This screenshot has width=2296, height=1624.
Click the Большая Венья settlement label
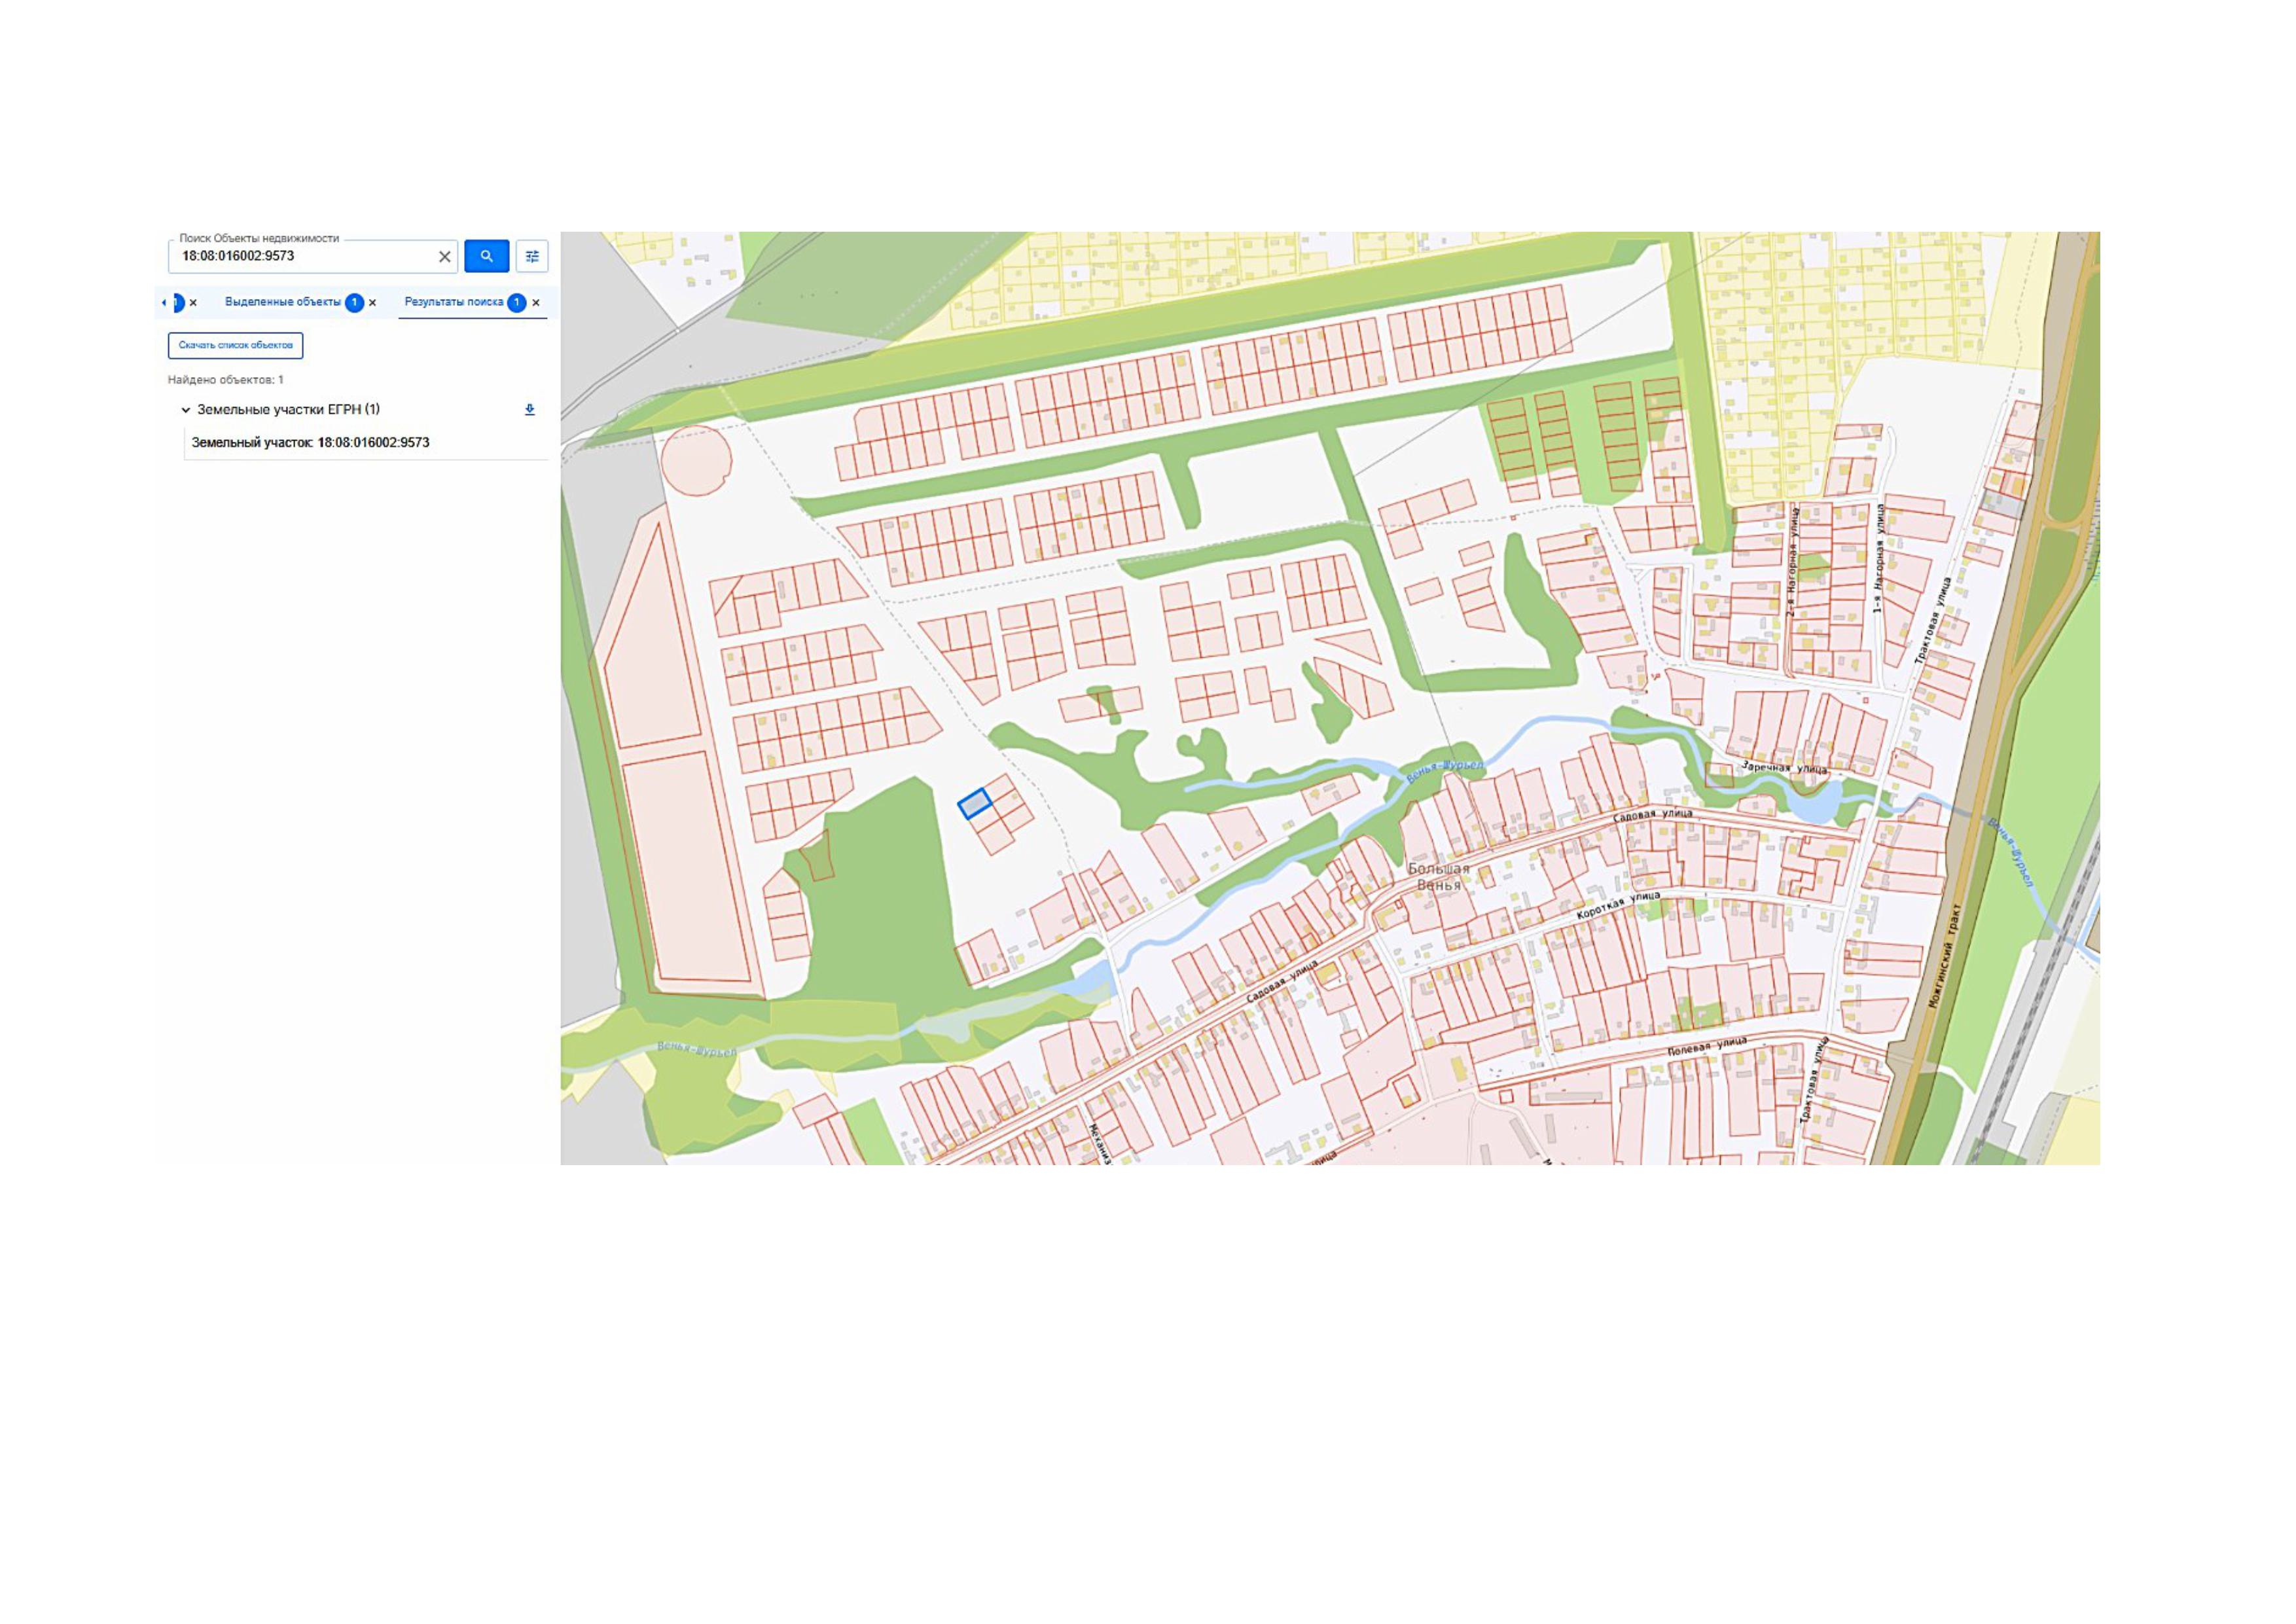(1439, 877)
